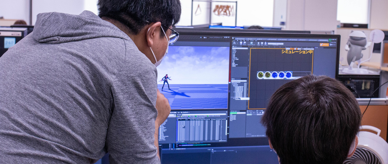
Task: Select the second yellow orb widget
Action: coord(268,75)
